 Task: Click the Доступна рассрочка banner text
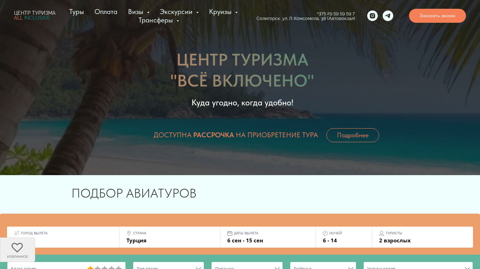(235, 135)
